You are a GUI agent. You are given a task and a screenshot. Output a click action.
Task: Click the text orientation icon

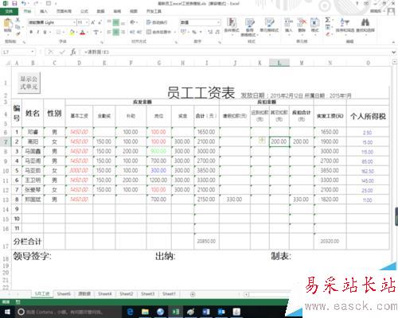[x=133, y=22]
